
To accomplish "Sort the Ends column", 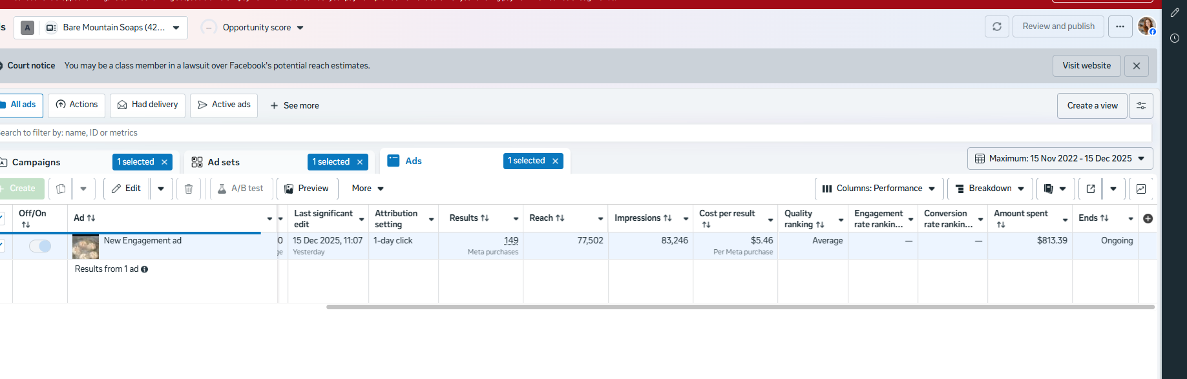I will (1104, 218).
